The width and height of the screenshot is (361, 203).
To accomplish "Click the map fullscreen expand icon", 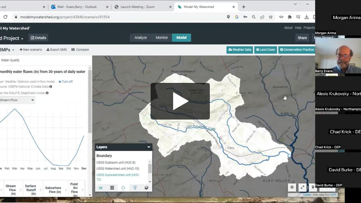I will (x=302, y=187).
